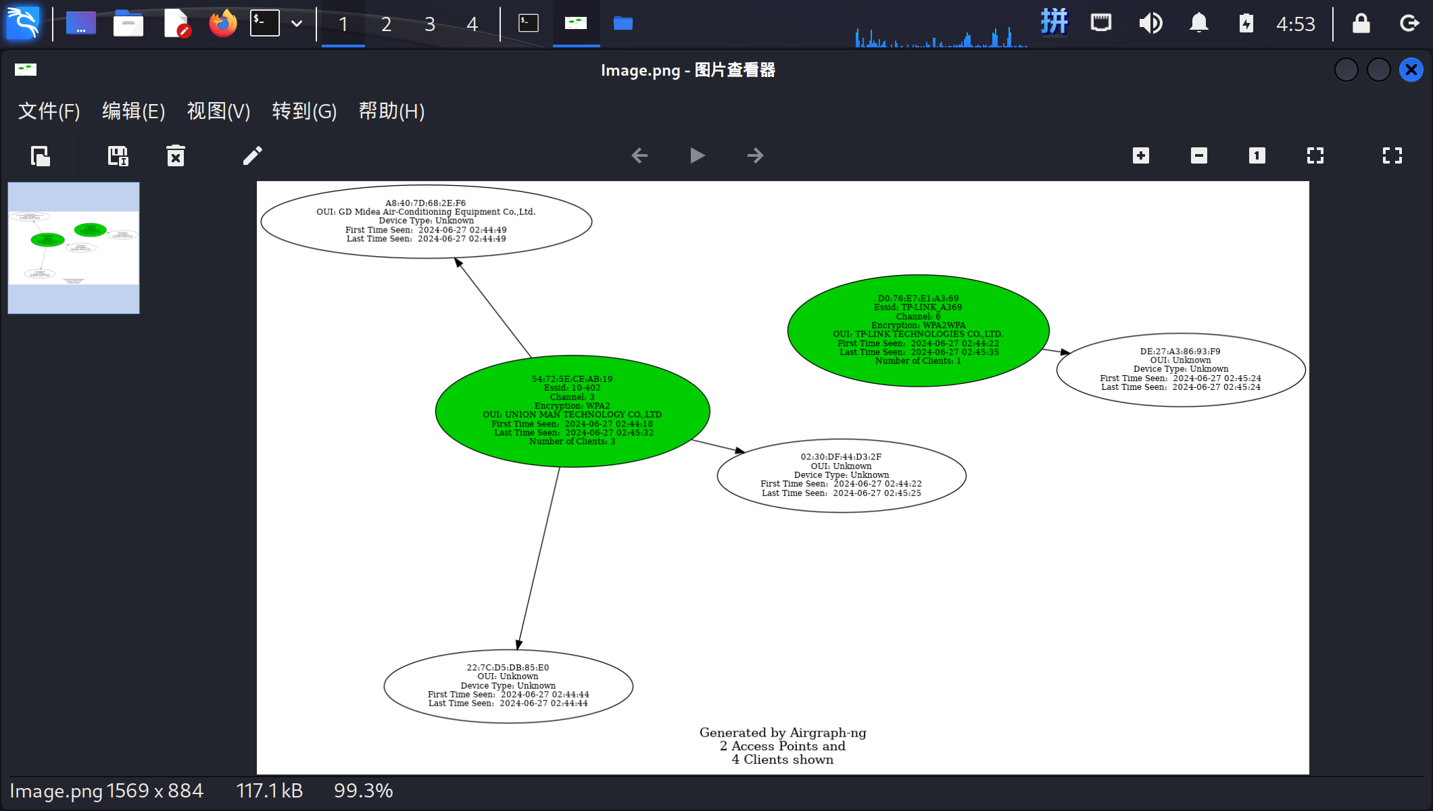Launch terminal emulator from panel
Viewport: 1433px width, 811px height.
(264, 23)
